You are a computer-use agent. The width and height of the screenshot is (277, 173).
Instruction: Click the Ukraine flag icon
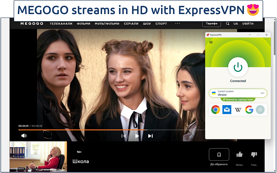(x=214, y=93)
